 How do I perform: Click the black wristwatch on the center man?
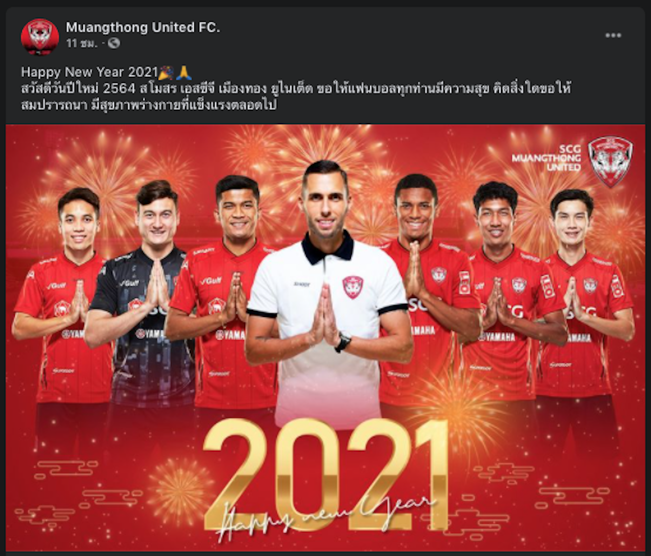[343, 342]
